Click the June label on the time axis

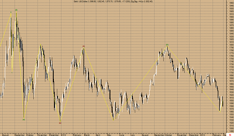[122, 135]
